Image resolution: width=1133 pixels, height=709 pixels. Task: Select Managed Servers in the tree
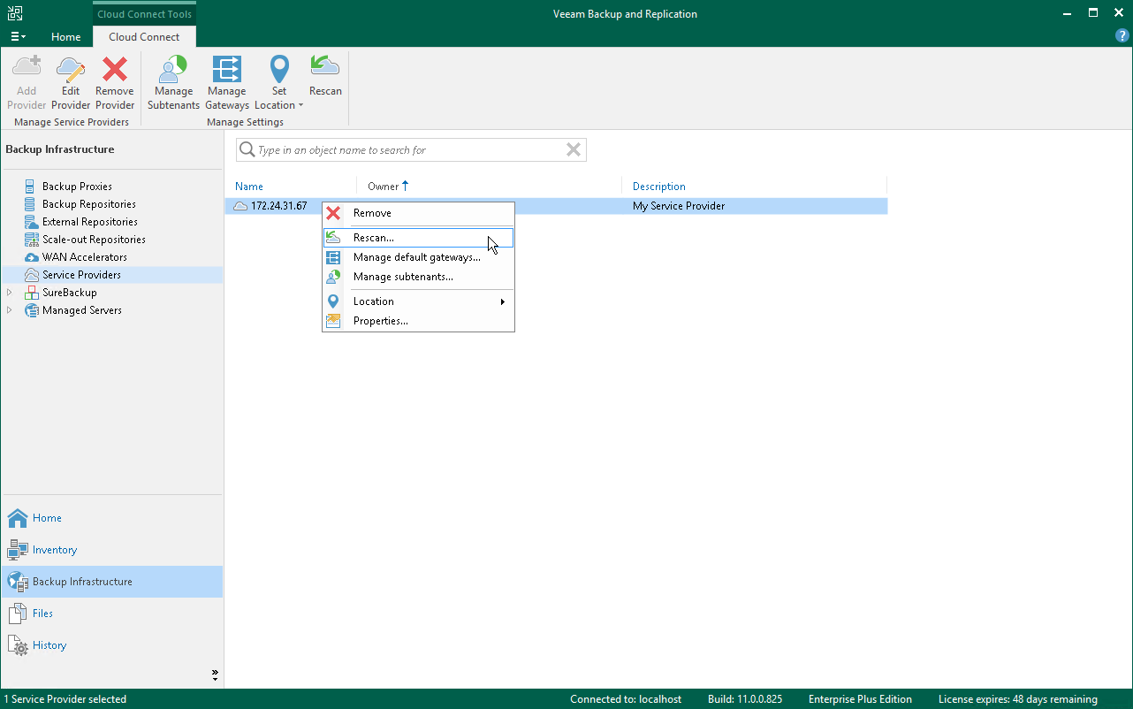click(x=82, y=310)
